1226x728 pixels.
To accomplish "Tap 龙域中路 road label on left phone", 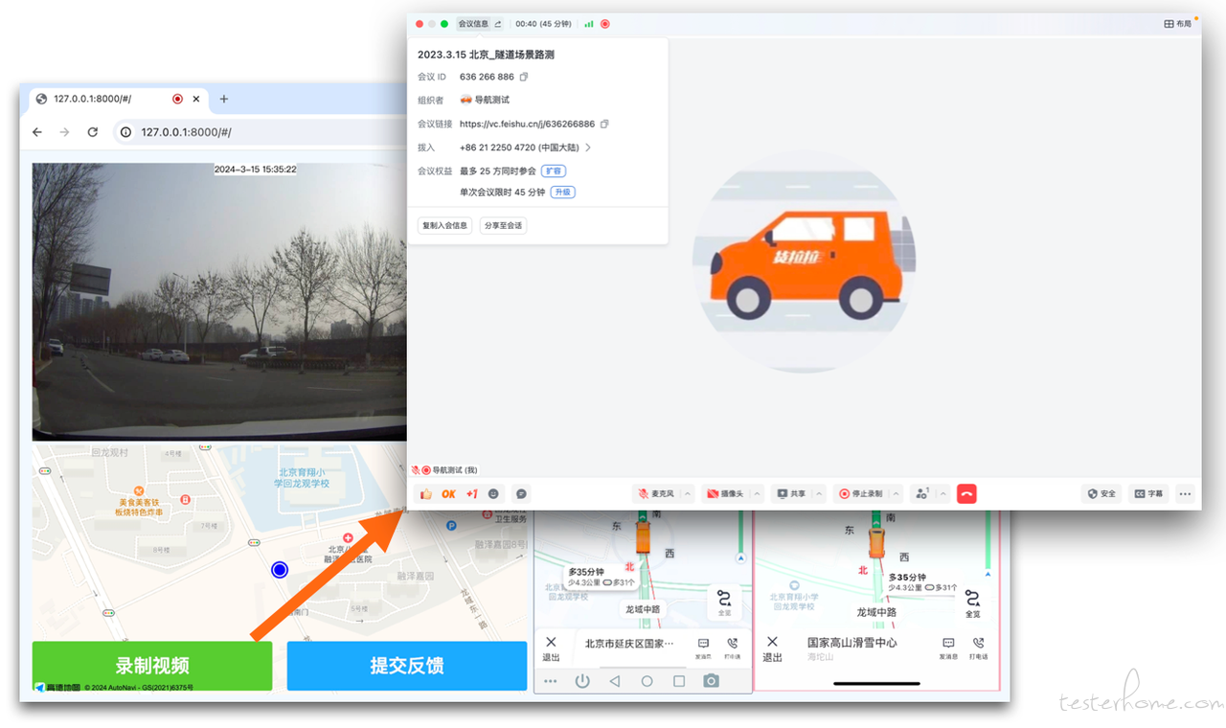I will point(643,609).
